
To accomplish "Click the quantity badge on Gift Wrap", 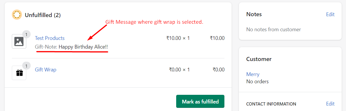I will [27, 66].
